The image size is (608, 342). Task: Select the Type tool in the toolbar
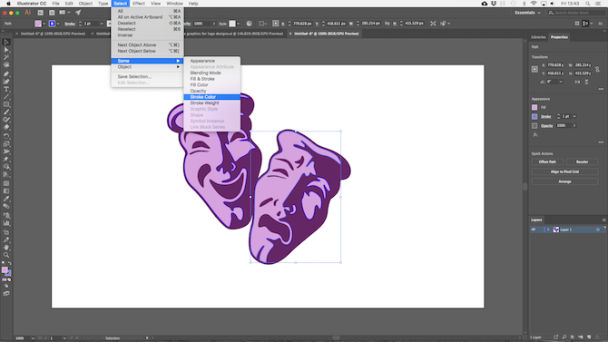[x=6, y=89]
